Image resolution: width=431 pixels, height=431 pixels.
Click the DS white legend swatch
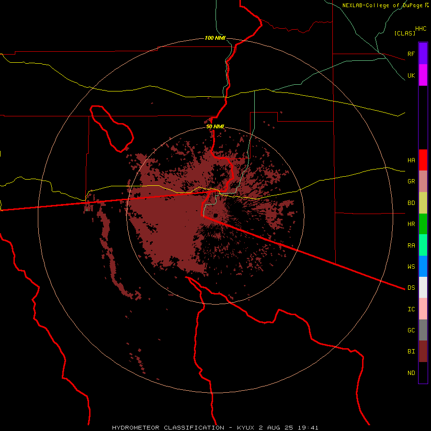coord(423,287)
